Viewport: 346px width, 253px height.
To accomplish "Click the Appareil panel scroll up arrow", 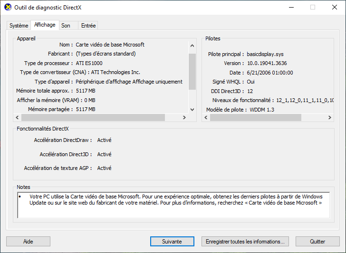I will point(192,46).
